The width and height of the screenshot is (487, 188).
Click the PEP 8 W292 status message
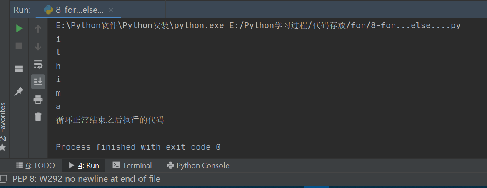(x=86, y=179)
